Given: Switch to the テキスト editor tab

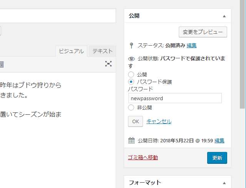Looking at the screenshot, I should tap(102, 51).
